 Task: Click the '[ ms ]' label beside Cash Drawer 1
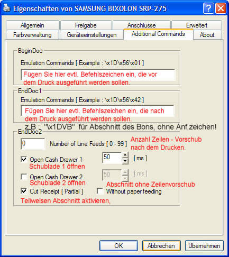(140, 158)
